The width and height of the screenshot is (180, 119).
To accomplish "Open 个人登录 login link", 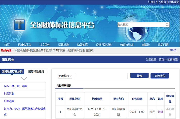I will coord(161,2).
